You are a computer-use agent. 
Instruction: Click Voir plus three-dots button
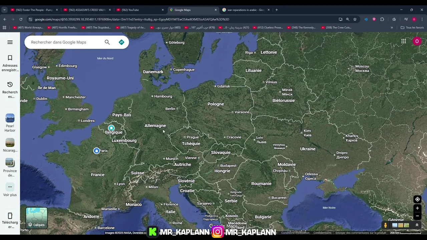[x=10, y=187]
